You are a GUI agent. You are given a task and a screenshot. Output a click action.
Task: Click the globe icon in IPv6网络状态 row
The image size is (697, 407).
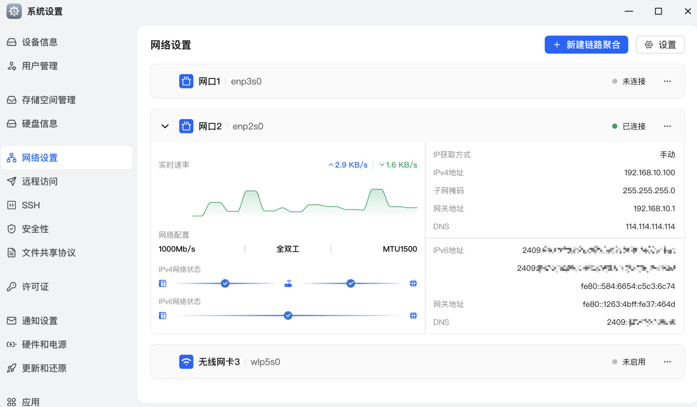tap(413, 315)
